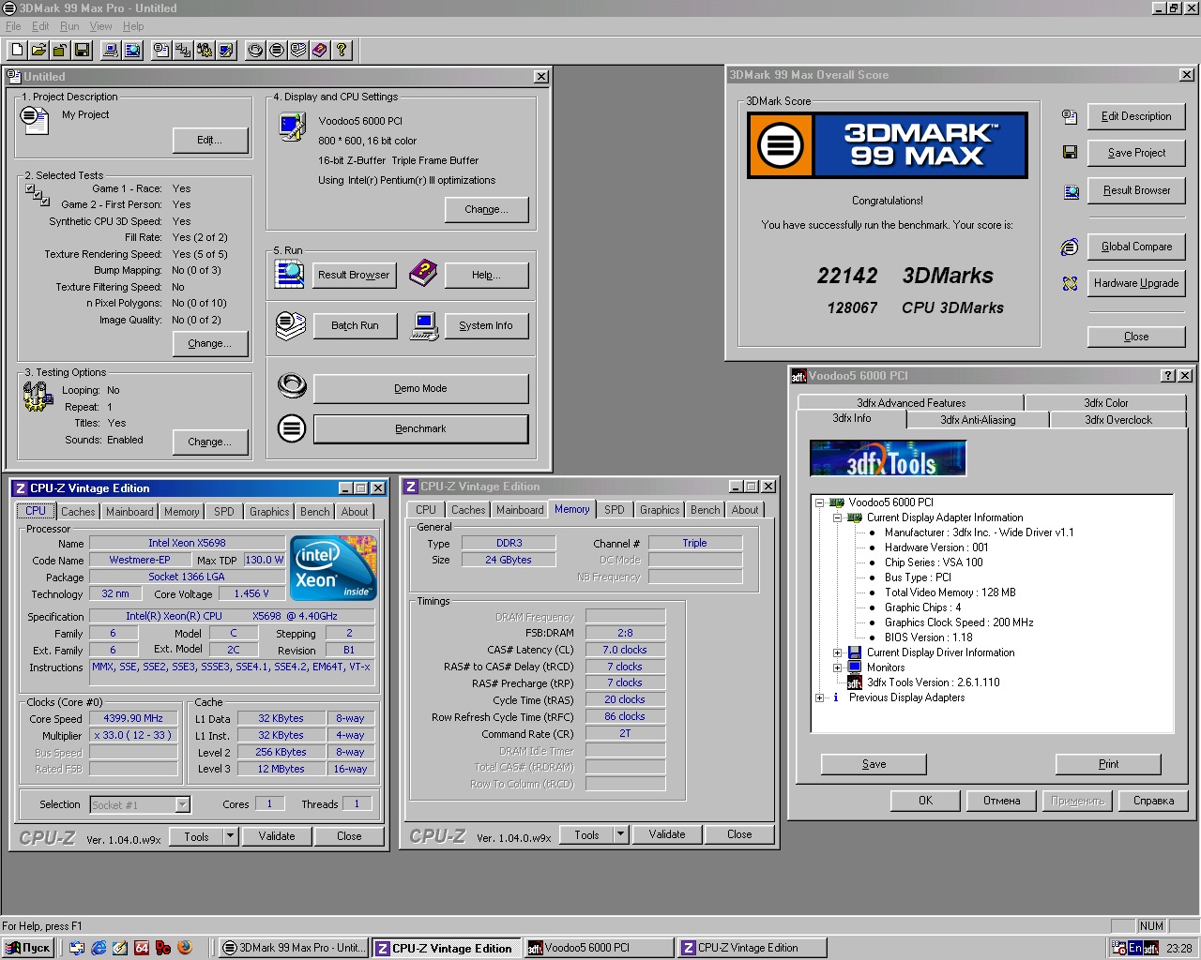The image size is (1201, 960).
Task: Click Change button in Display and CPU Settings
Action: (486, 209)
